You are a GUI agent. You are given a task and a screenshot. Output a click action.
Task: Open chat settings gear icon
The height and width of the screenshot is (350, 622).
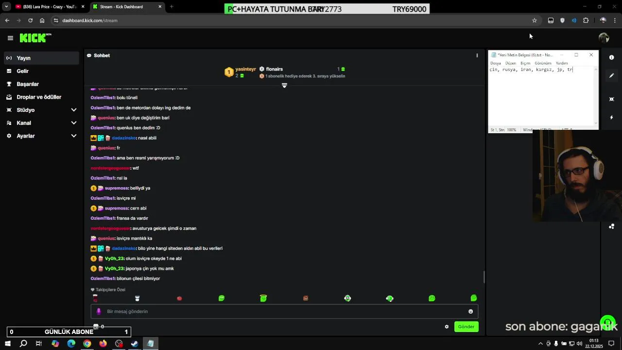click(x=447, y=327)
